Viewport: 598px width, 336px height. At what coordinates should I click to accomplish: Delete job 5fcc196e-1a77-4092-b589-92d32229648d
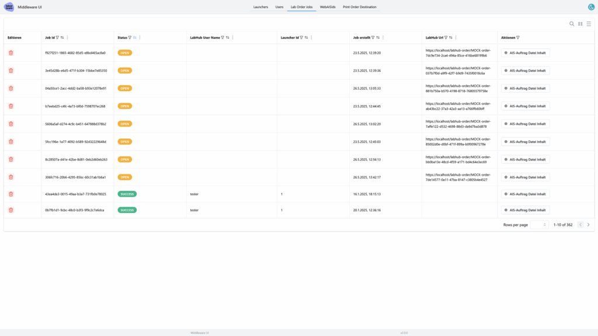pos(11,142)
